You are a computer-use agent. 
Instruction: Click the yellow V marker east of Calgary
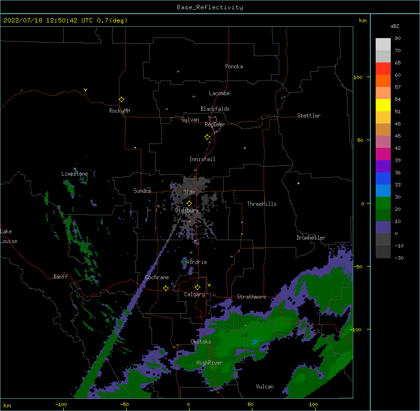point(209,285)
